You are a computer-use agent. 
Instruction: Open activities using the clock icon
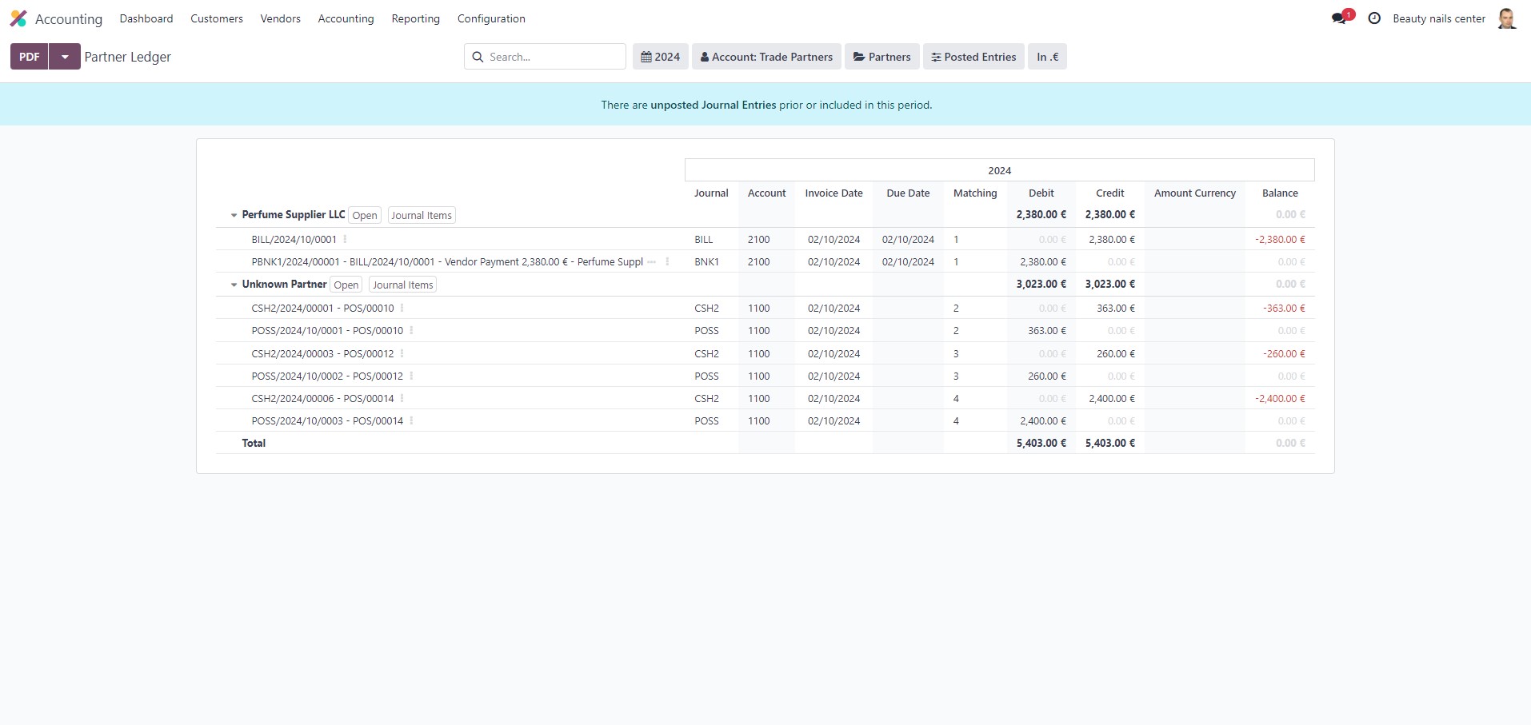(1374, 18)
